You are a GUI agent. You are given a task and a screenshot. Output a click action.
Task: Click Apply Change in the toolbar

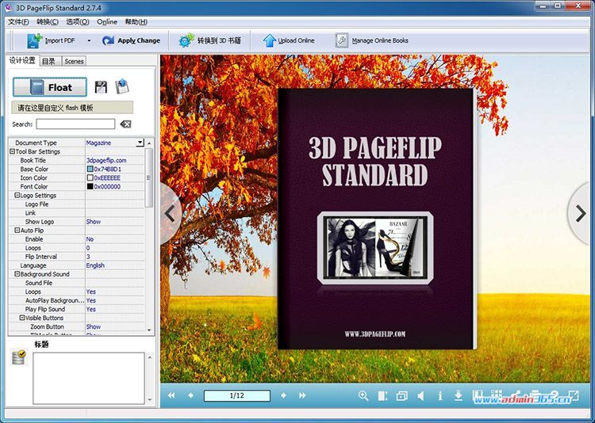pos(131,40)
